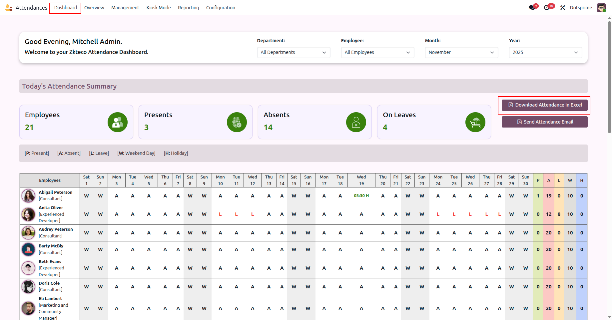Open the Configuration menu

(221, 8)
